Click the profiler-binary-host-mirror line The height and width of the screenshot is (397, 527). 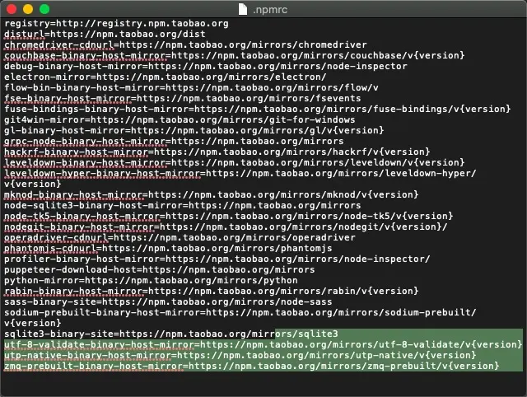[x=217, y=259]
